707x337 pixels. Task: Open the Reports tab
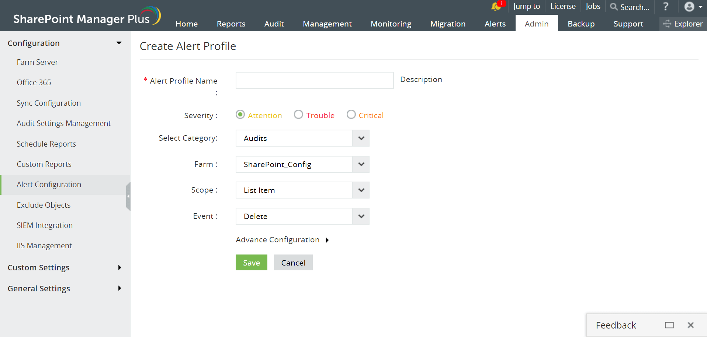point(231,24)
